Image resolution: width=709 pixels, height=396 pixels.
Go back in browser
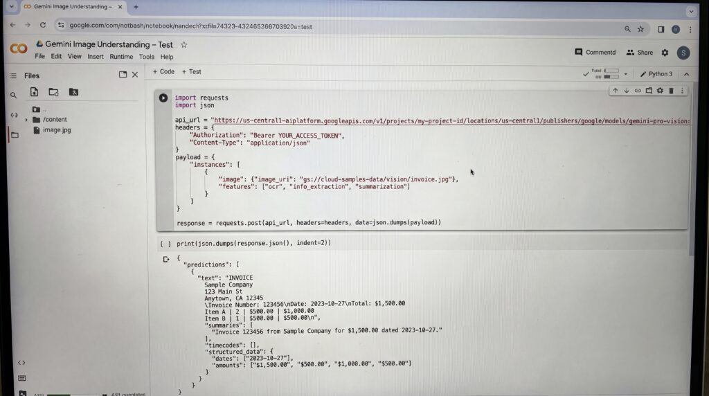click(x=12, y=25)
